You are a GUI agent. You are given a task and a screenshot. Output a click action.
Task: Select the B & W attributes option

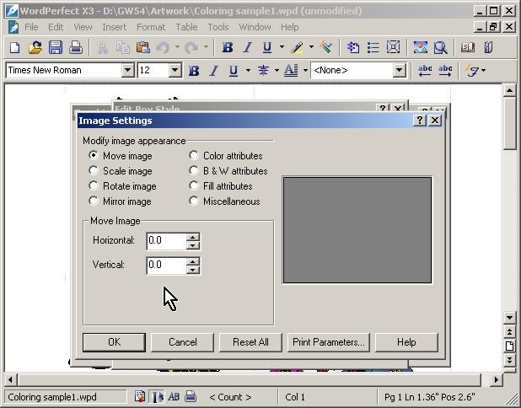(194, 170)
